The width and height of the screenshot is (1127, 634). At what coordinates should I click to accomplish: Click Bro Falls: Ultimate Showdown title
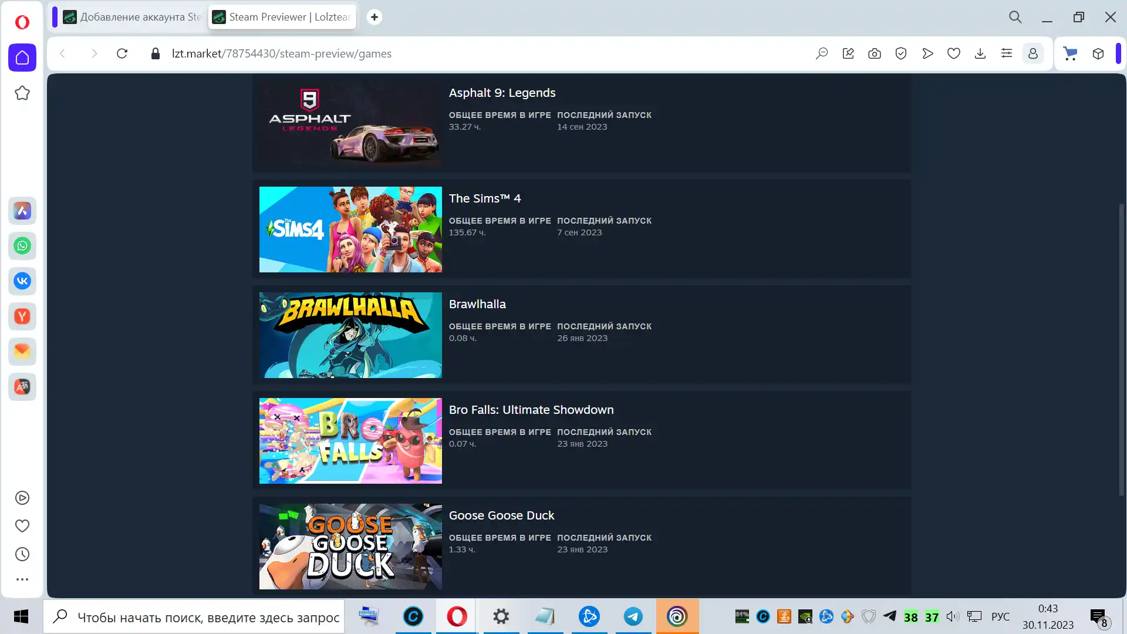[531, 410]
